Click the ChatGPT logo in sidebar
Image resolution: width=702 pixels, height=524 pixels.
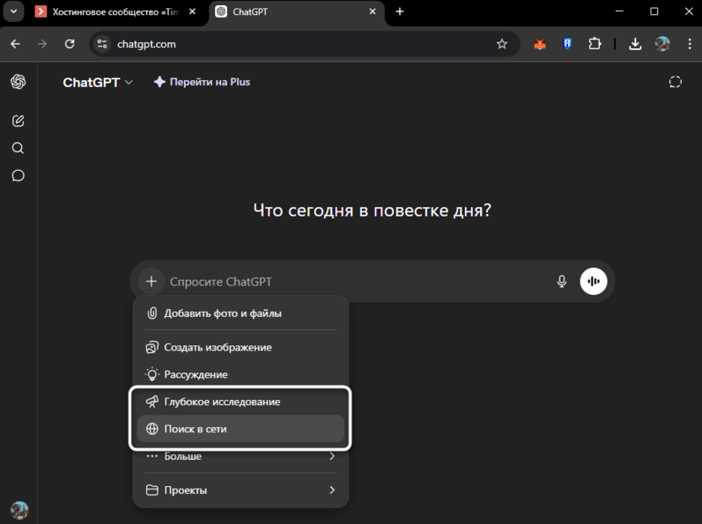tap(19, 82)
